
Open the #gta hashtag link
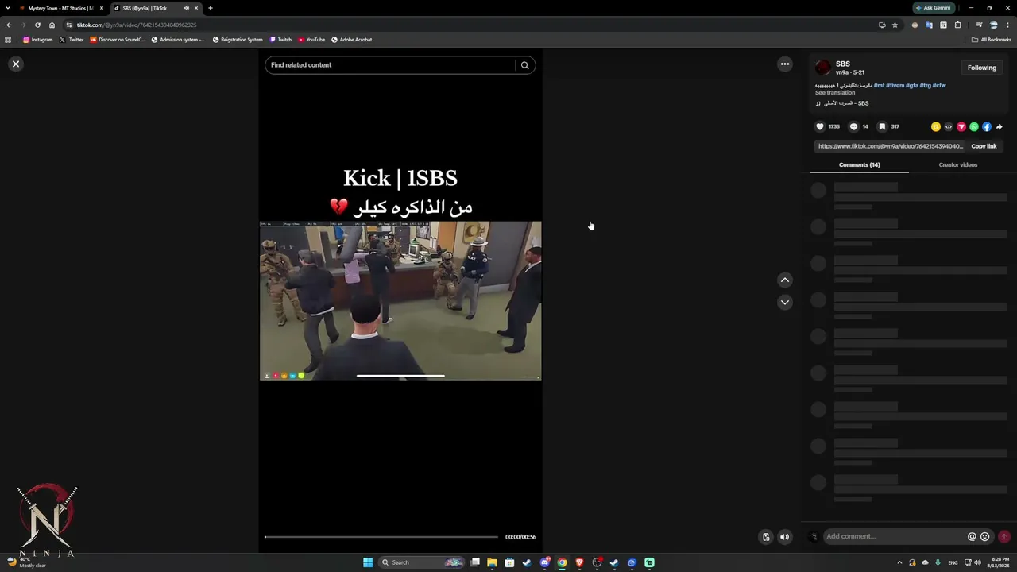tap(912, 85)
